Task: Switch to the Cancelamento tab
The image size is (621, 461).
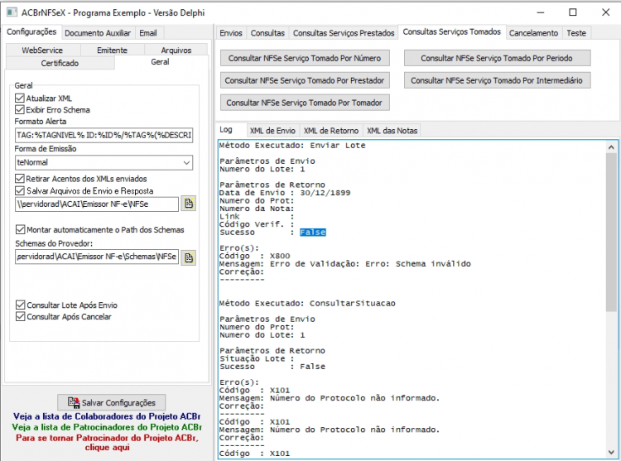Action: [533, 33]
